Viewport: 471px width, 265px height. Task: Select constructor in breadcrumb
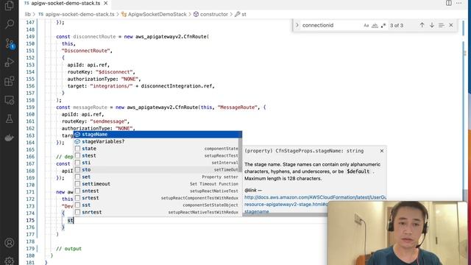214,14
